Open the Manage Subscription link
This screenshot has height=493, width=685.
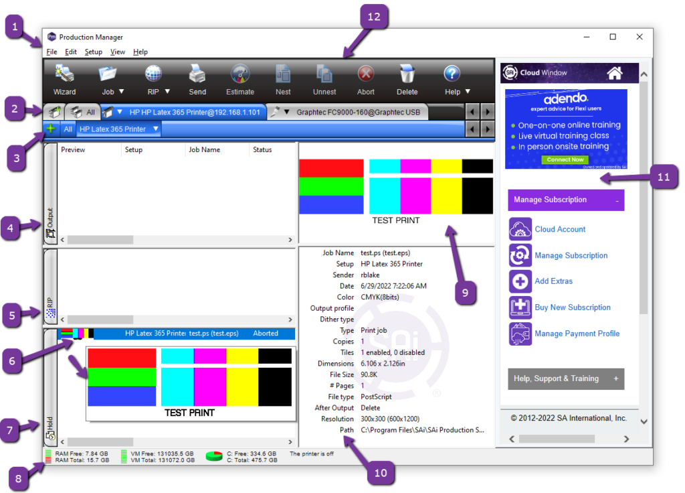(571, 255)
